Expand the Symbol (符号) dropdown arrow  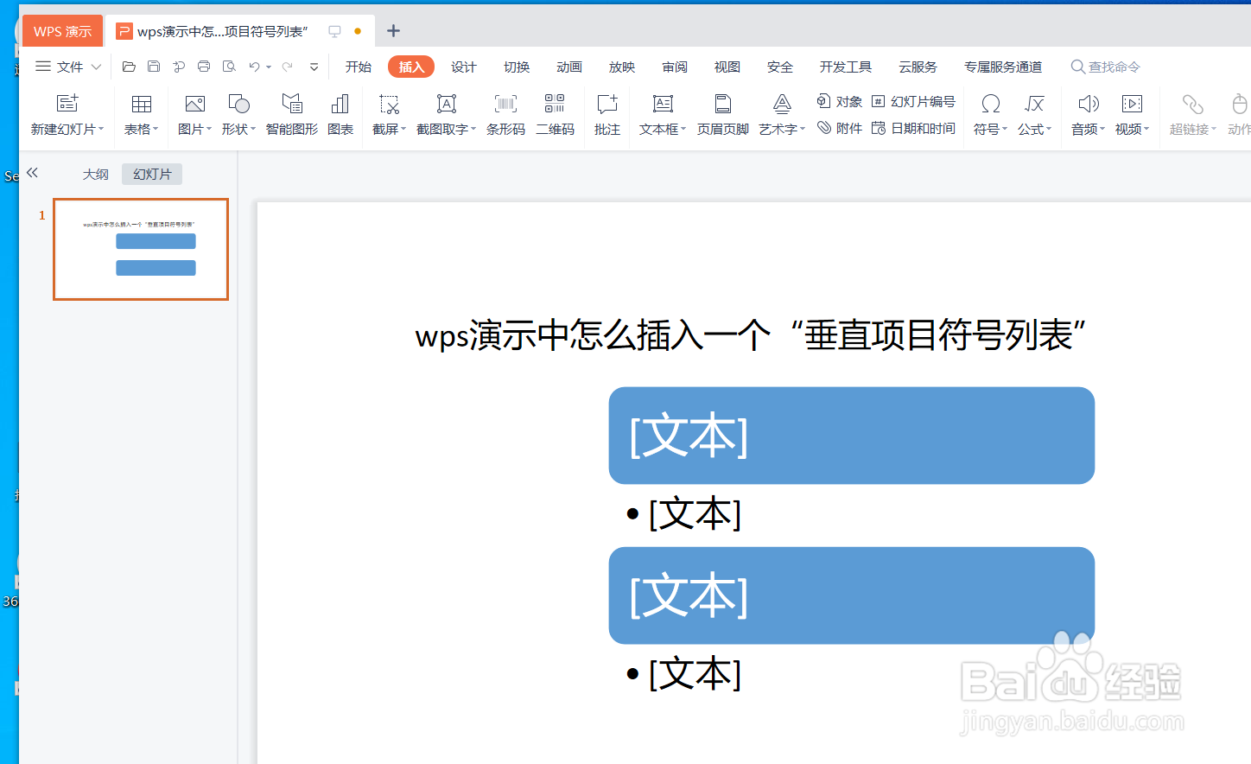point(1005,129)
